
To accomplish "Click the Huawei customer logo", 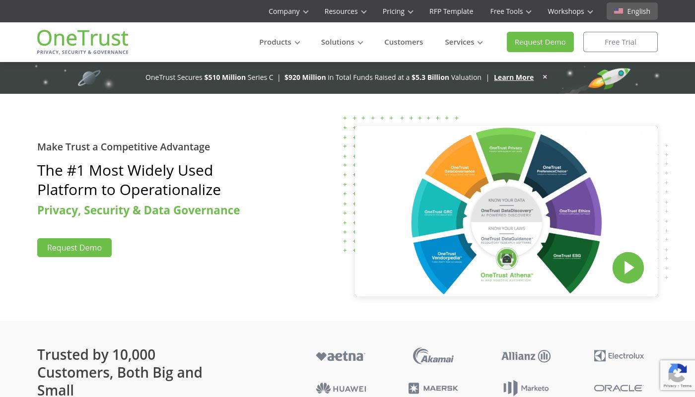I will pyautogui.click(x=341, y=388).
